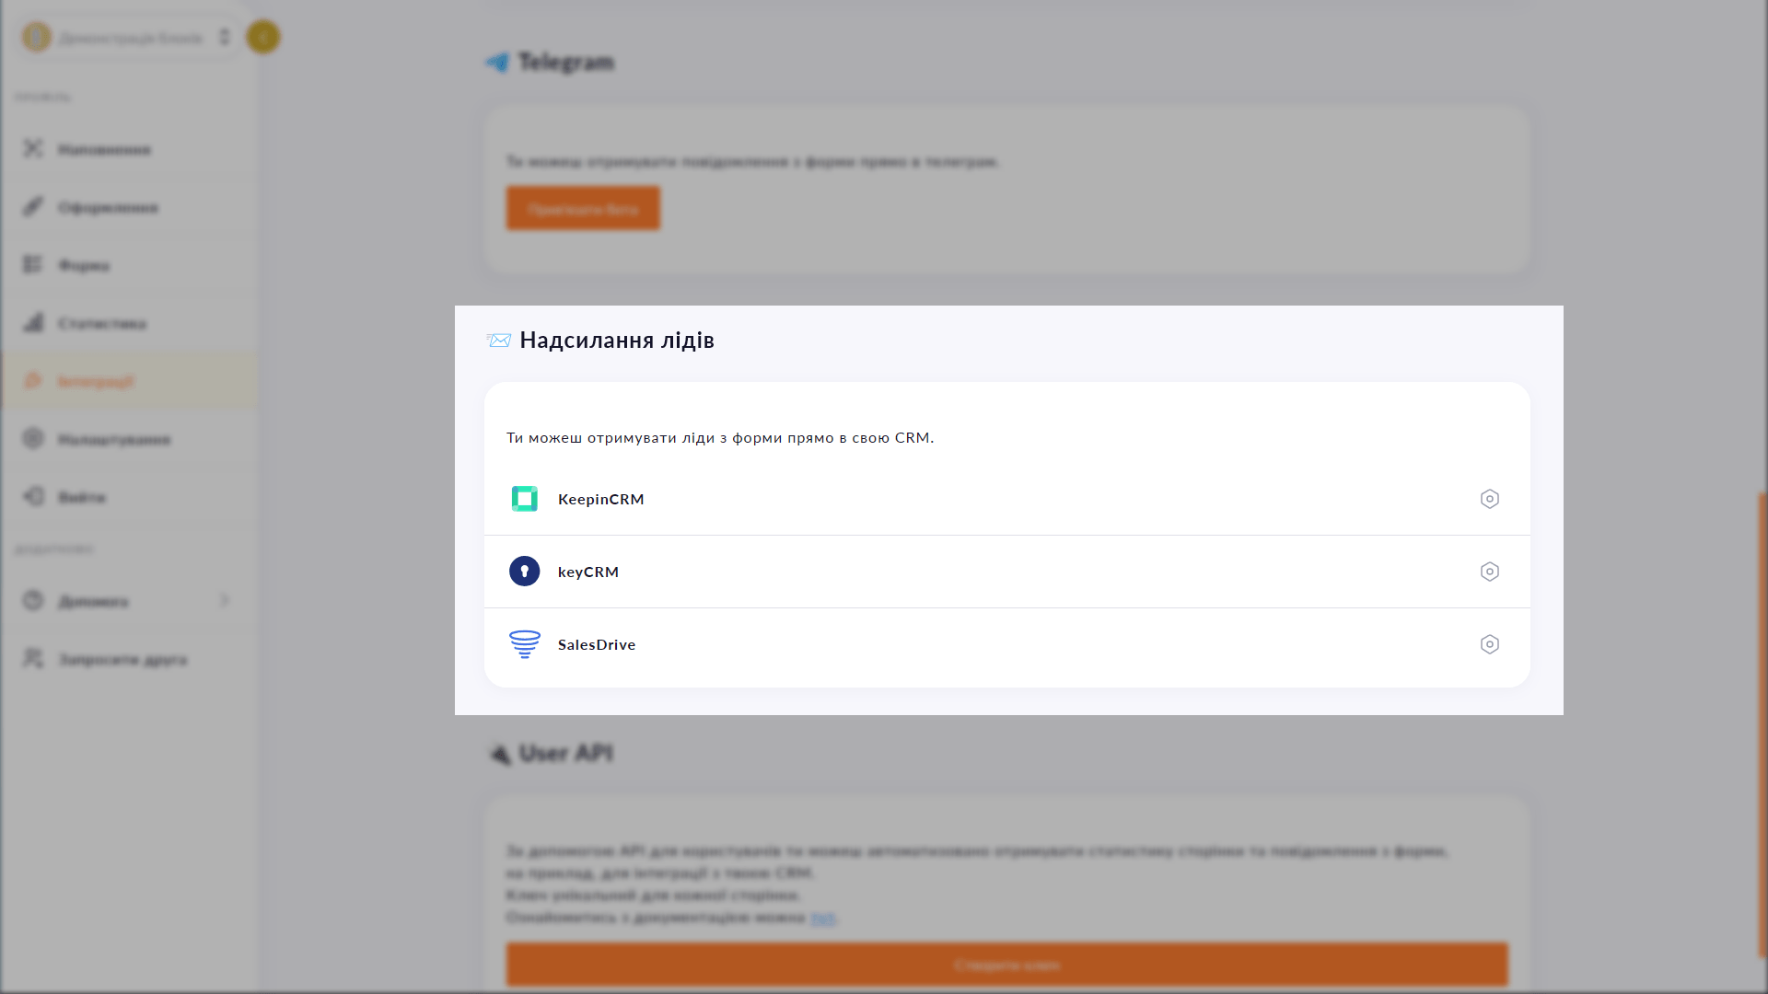Click the Налаштування gear icon
1768x994 pixels.
(x=33, y=438)
